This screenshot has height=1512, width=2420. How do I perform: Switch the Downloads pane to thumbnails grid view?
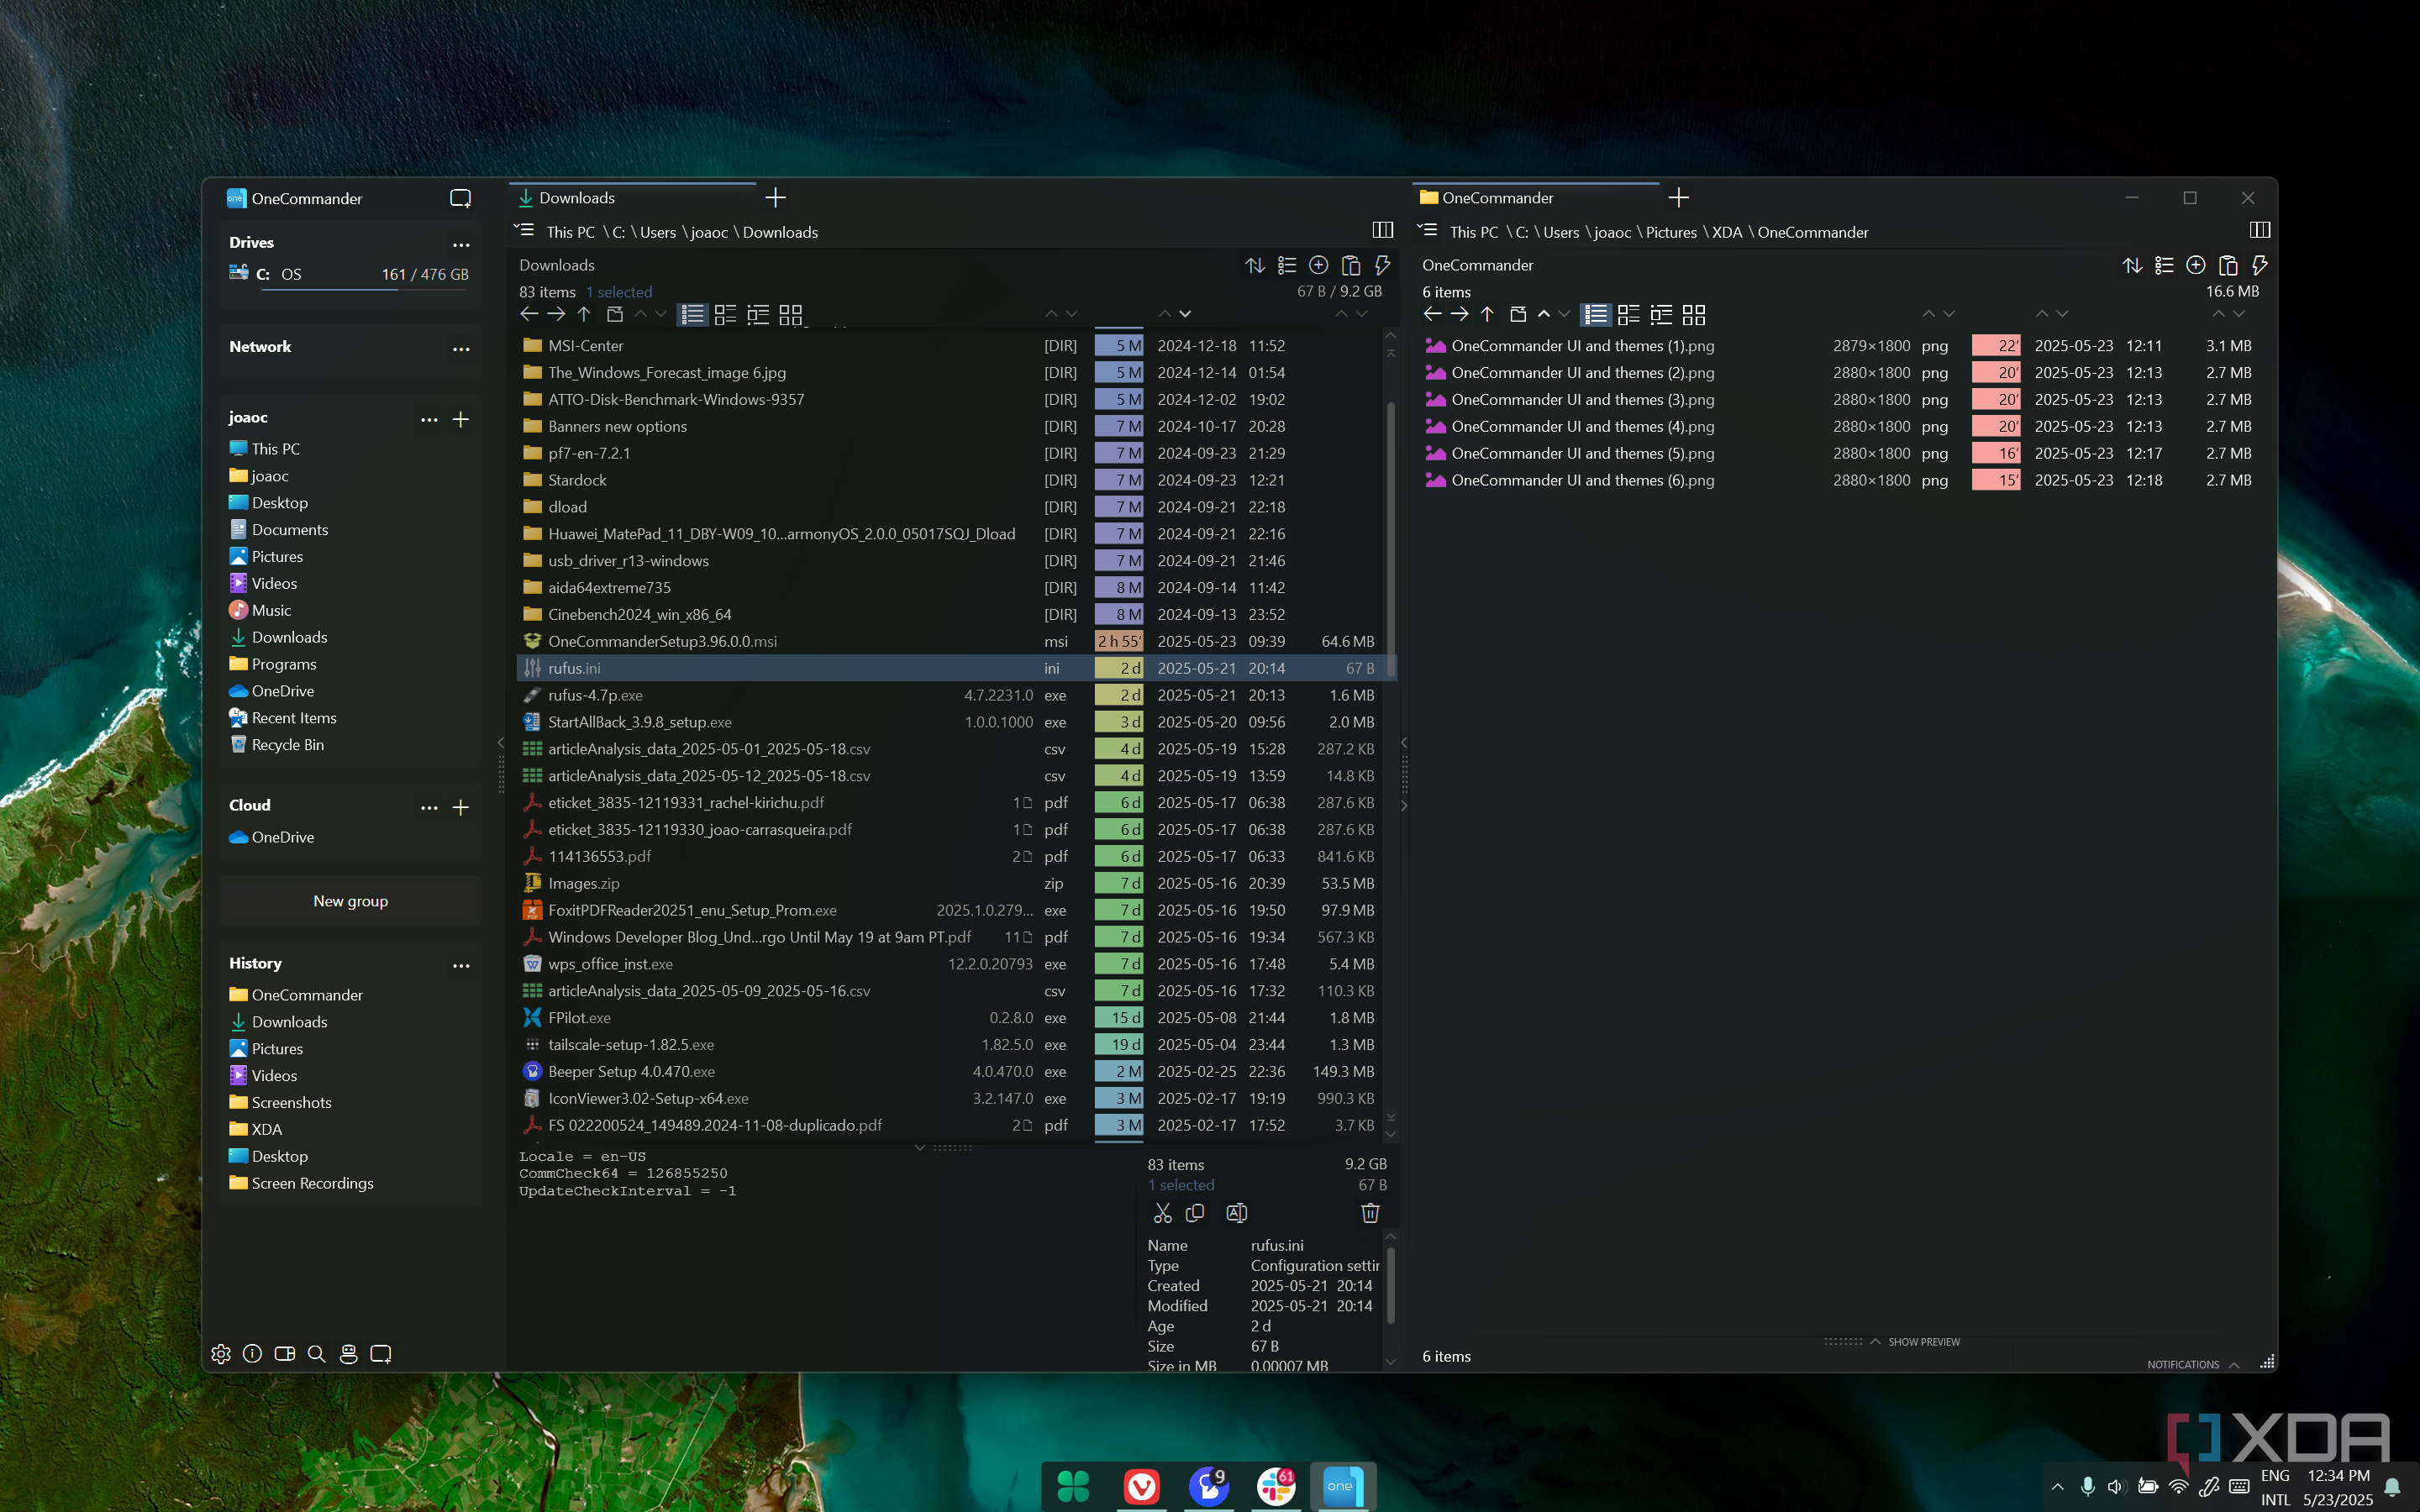[791, 314]
